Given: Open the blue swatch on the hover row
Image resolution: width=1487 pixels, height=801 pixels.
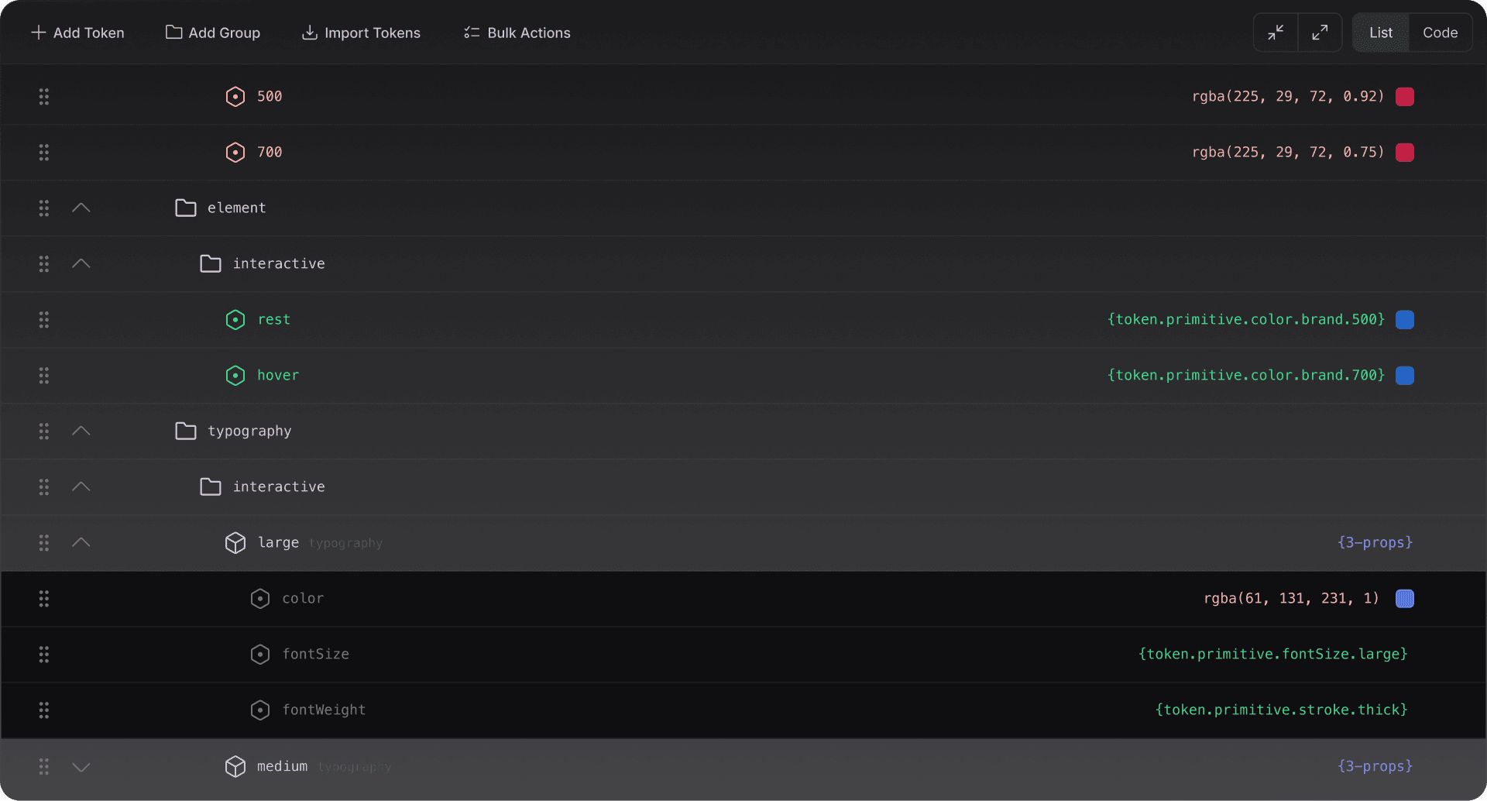Looking at the screenshot, I should [x=1405, y=376].
